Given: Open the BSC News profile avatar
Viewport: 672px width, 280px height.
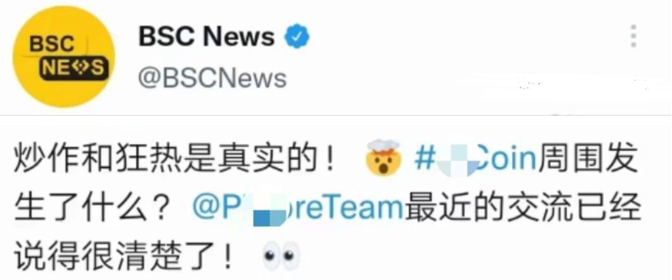Looking at the screenshot, I should (63, 56).
